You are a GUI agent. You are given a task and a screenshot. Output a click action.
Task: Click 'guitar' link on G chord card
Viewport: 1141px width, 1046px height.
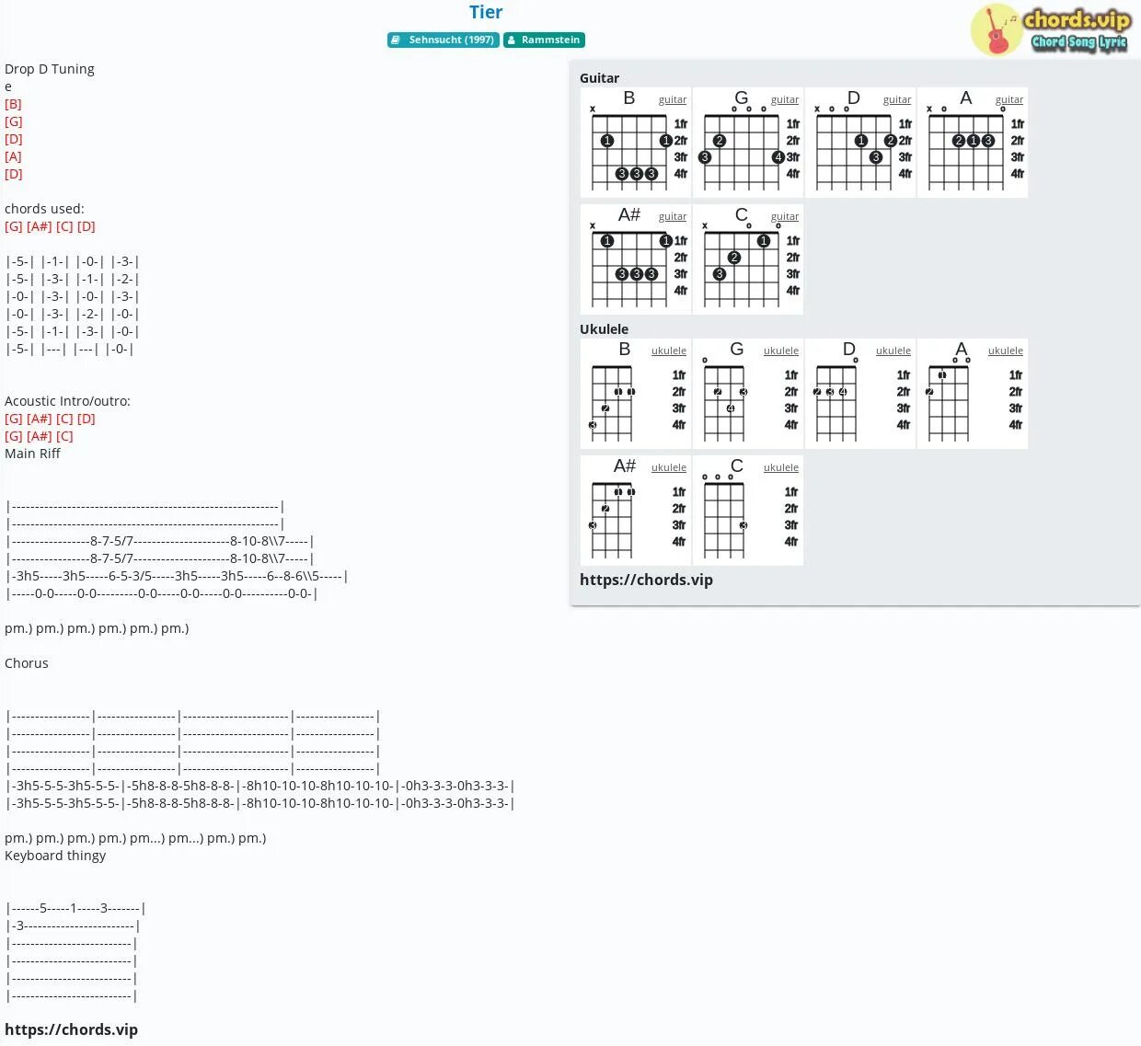785,99
